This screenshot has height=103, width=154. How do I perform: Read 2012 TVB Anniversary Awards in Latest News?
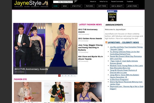point(88,31)
